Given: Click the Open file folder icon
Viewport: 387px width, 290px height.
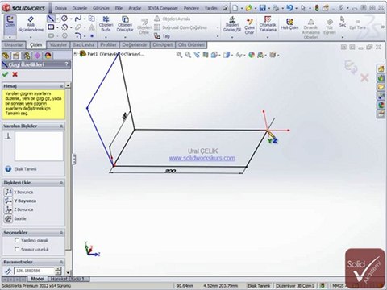Looking at the screenshot, I should [248, 8].
